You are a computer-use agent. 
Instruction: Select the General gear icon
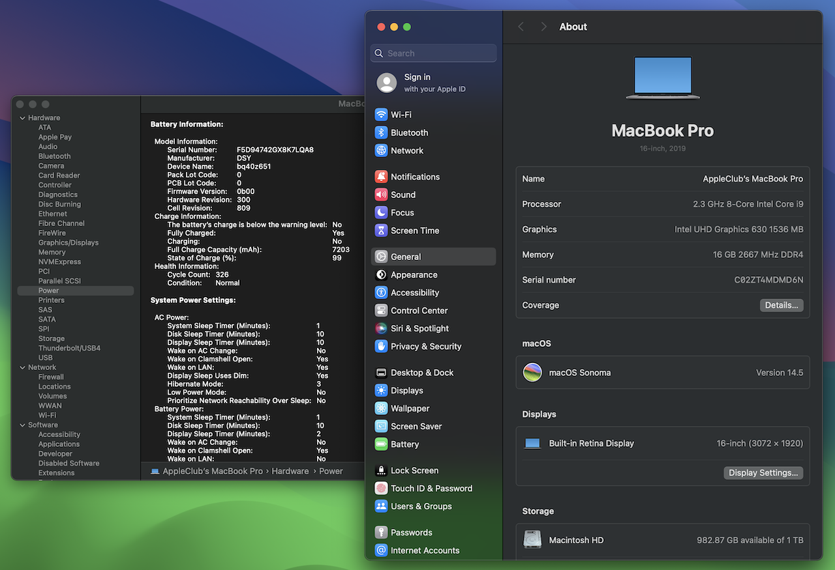point(382,257)
